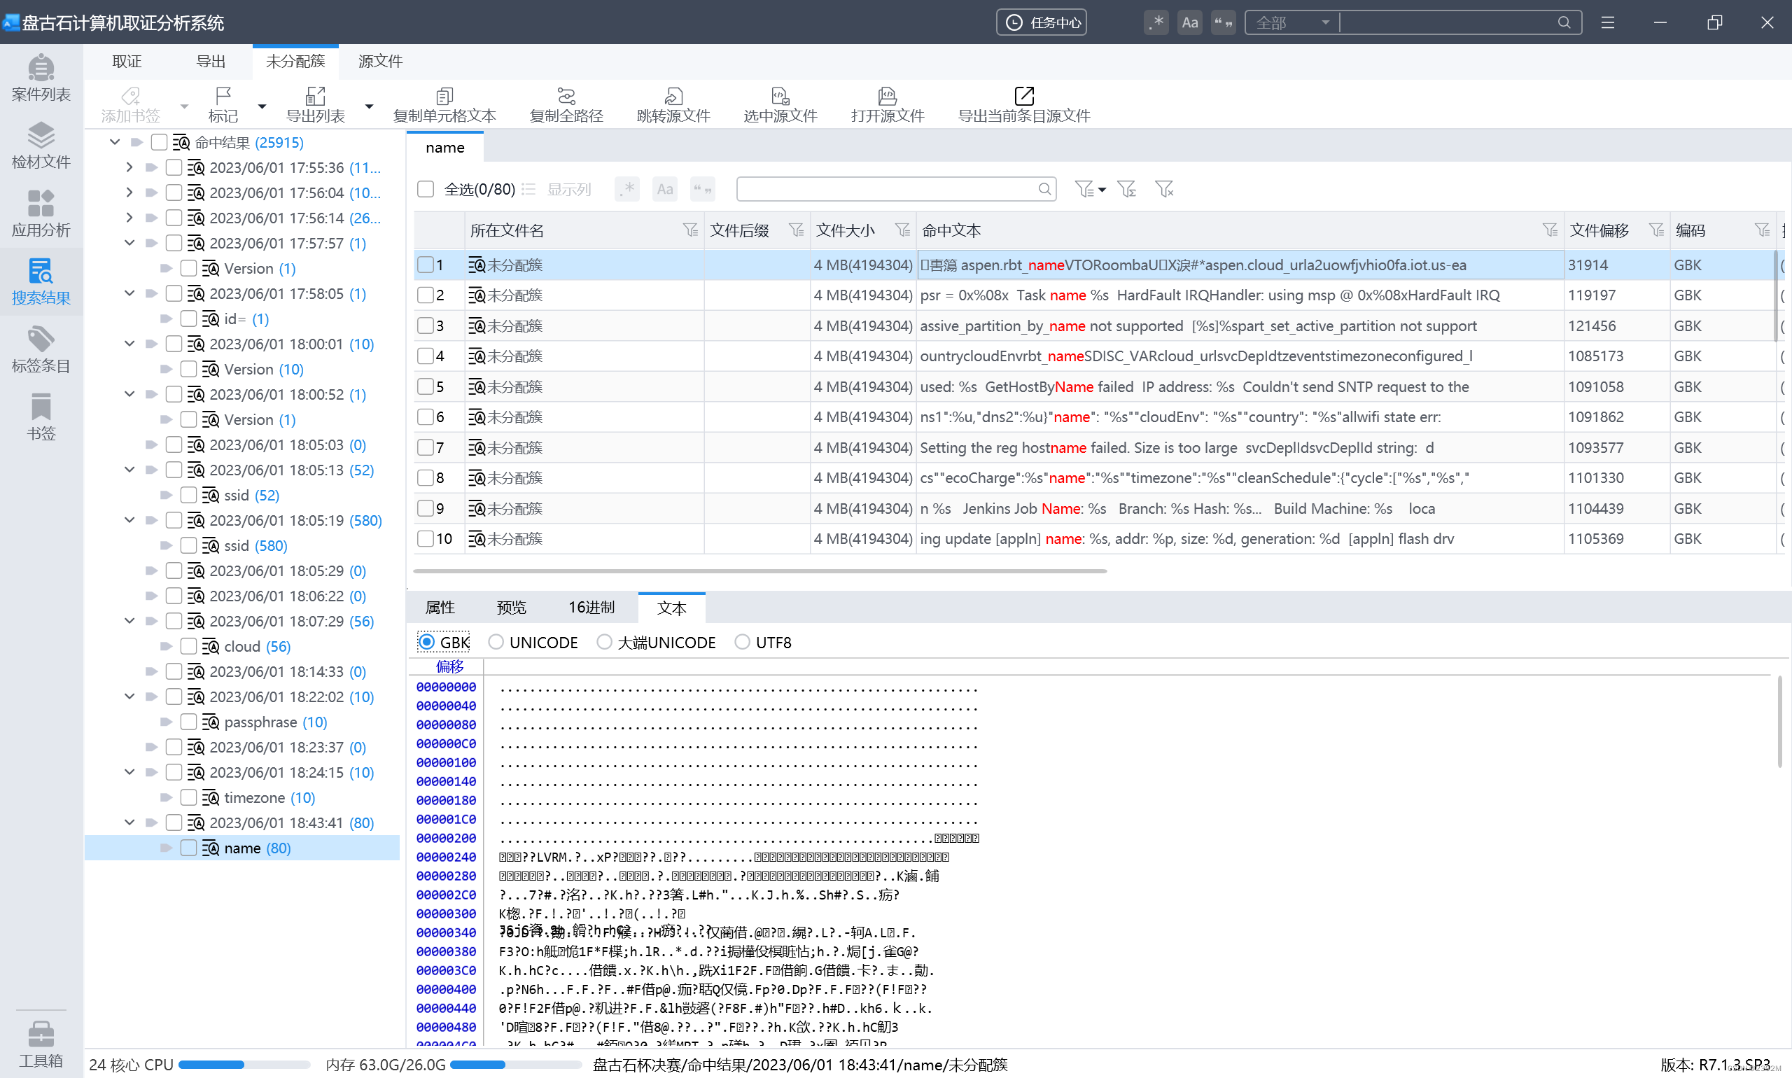Collapse the 2023/06/01 18:05:19 tree node
The image size is (1792, 1078).
(129, 520)
